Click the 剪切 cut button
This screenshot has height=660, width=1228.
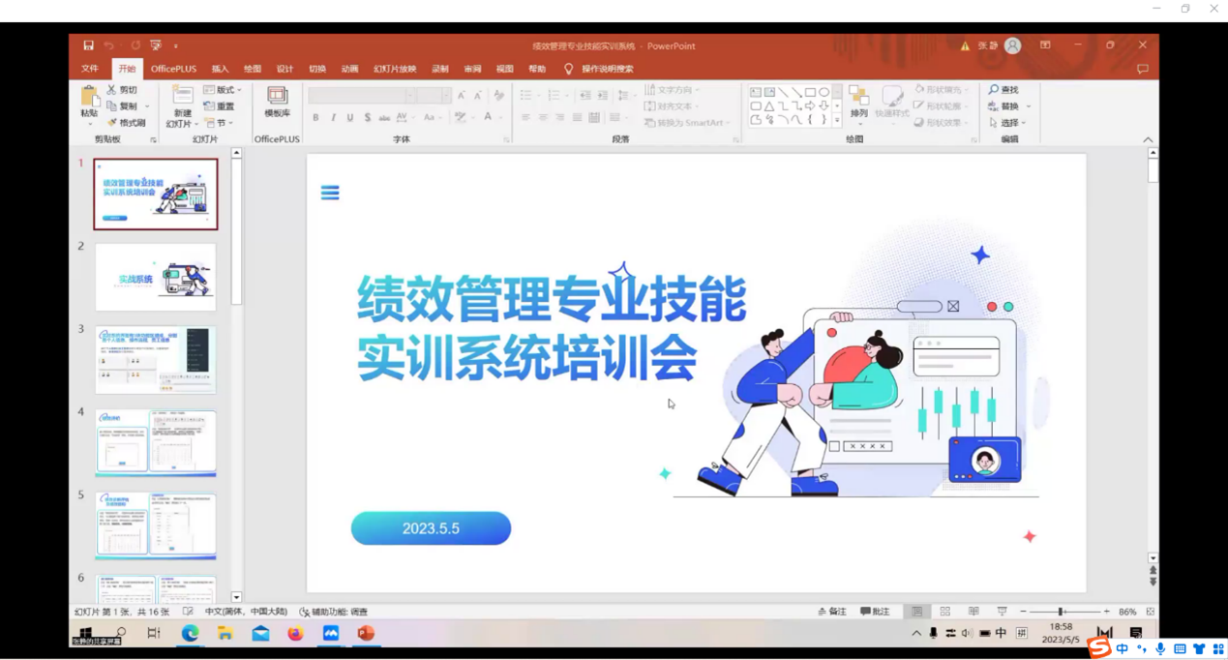pos(122,90)
